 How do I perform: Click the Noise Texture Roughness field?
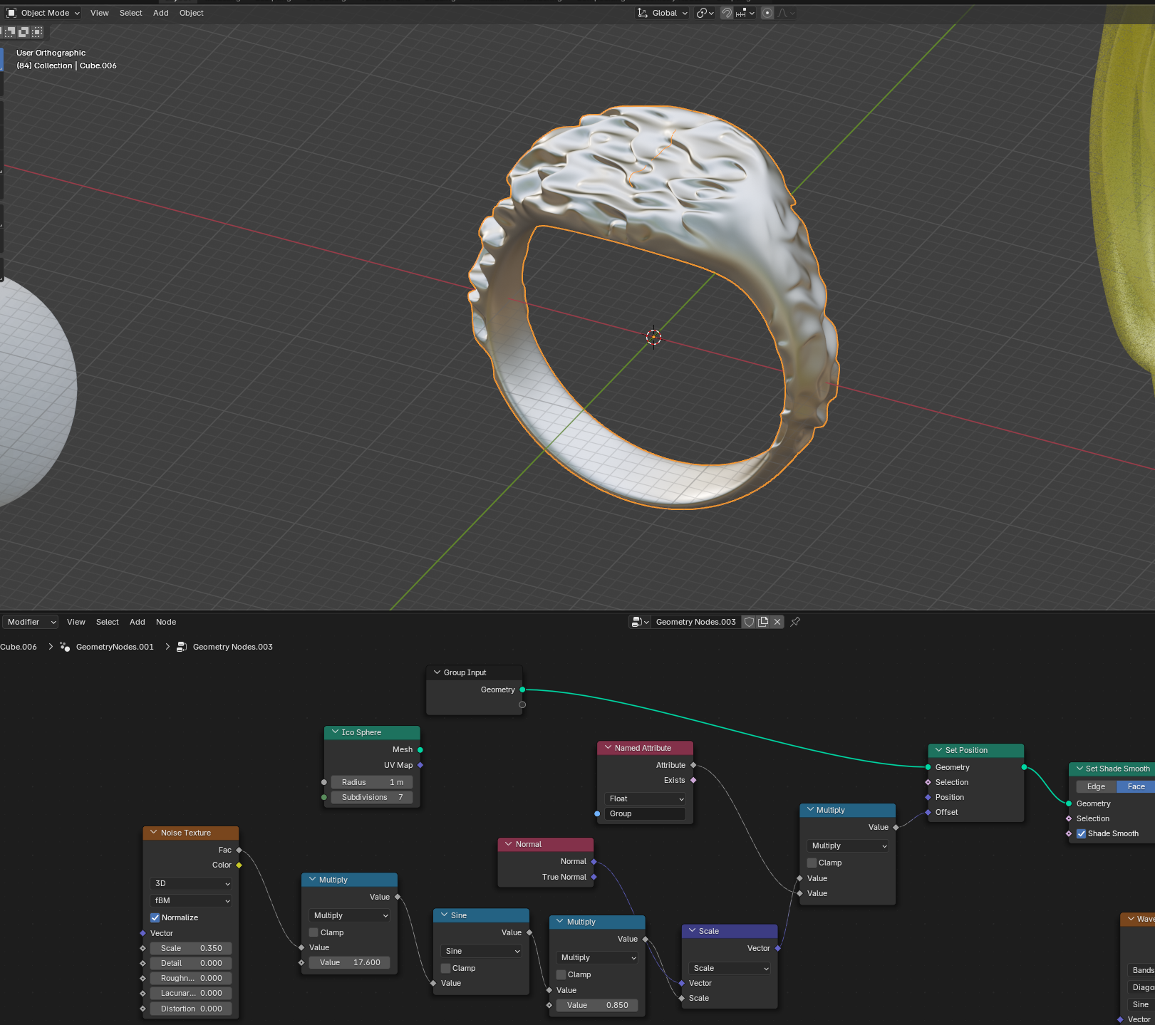191,978
